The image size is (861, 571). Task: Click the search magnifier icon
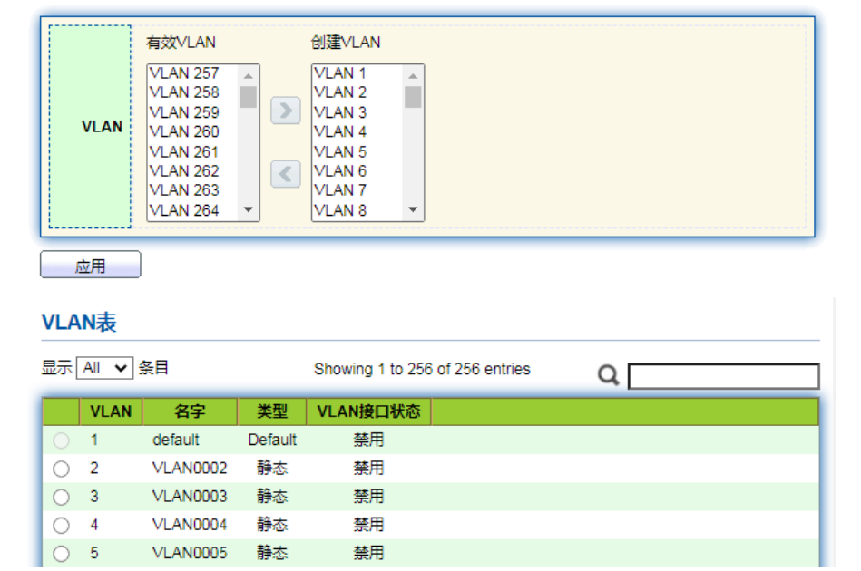(x=608, y=375)
